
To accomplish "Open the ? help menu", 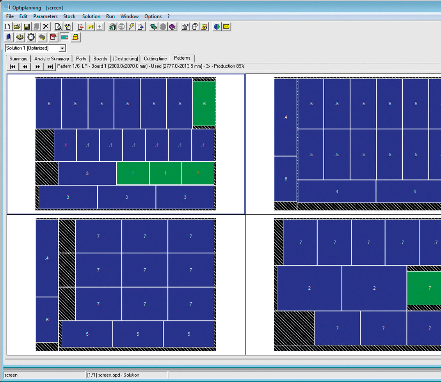I will [x=169, y=16].
